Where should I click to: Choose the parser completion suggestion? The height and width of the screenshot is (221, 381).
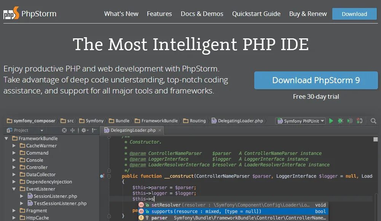[x=233, y=218]
